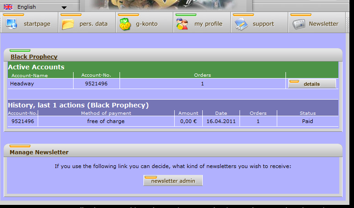Click the Orders value 1 in Active Accounts
Screen dimensions: 354x208
pos(202,84)
